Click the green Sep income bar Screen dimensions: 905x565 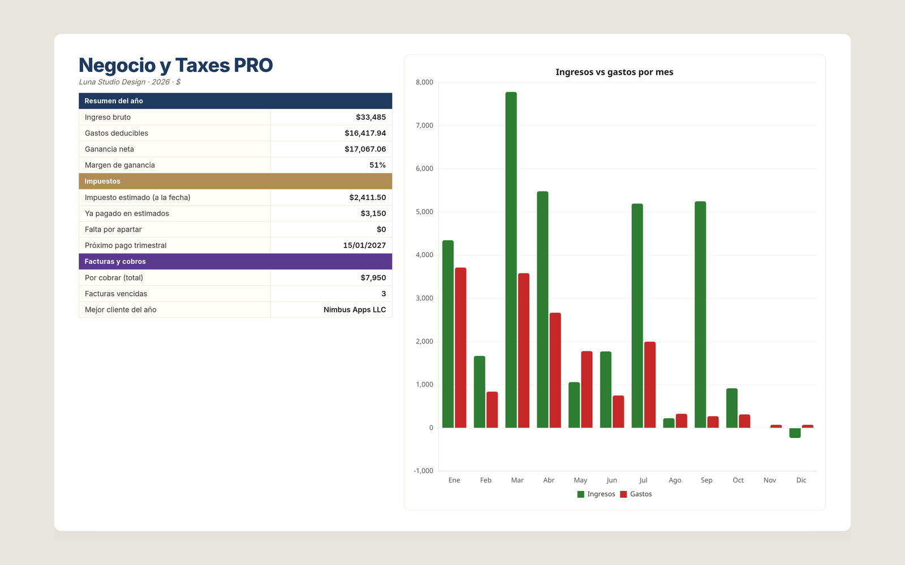coord(700,315)
